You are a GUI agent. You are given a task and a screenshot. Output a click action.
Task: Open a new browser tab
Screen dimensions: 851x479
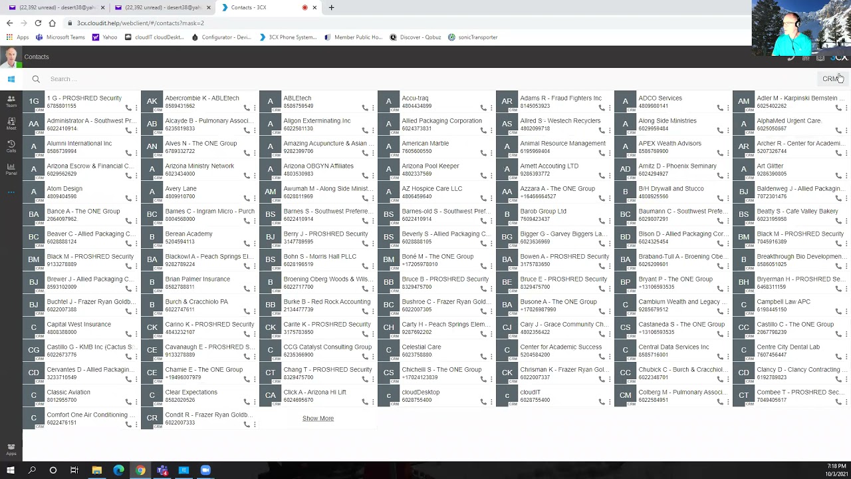(x=331, y=7)
